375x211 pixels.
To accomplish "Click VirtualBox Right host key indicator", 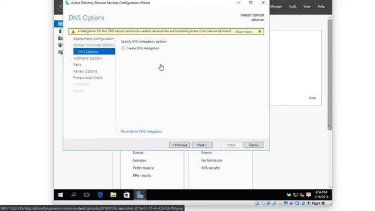I will 318,203.
